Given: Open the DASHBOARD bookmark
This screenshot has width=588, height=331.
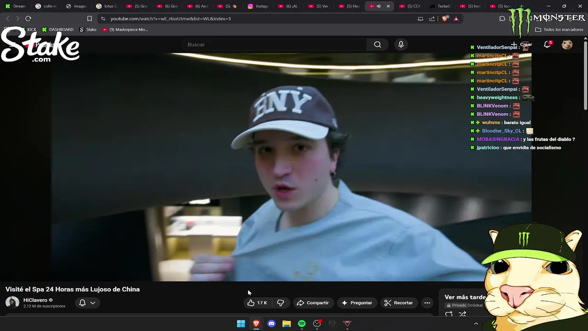Looking at the screenshot, I should tap(58, 29).
